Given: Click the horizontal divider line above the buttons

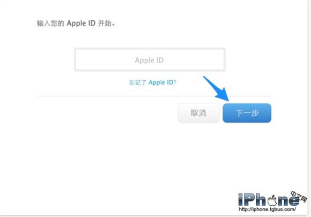Looking at the screenshot, I should 154,96.
